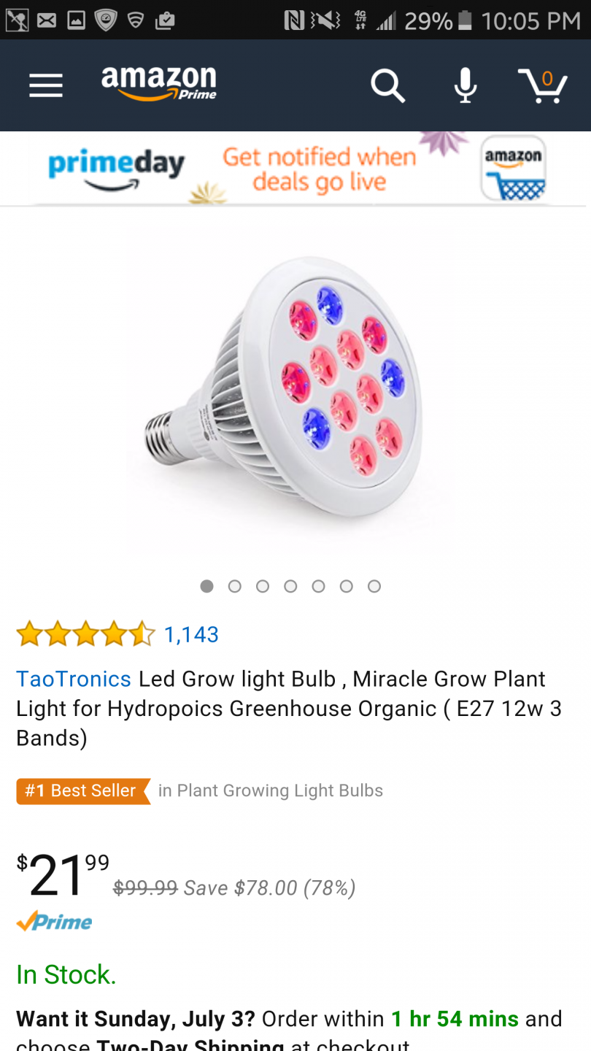Open the hamburger navigation menu

click(46, 86)
